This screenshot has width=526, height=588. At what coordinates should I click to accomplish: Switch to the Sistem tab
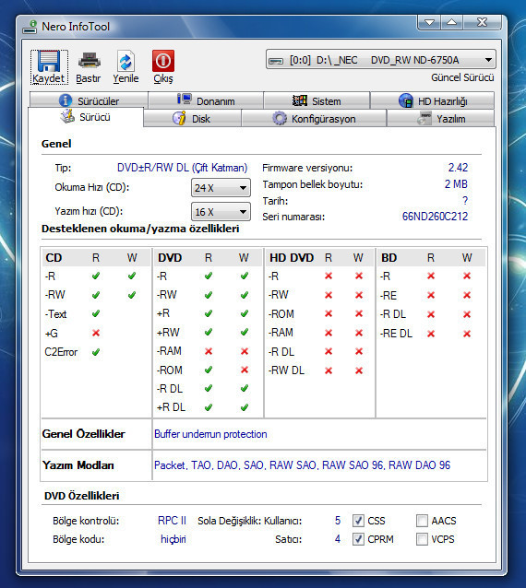[x=317, y=100]
